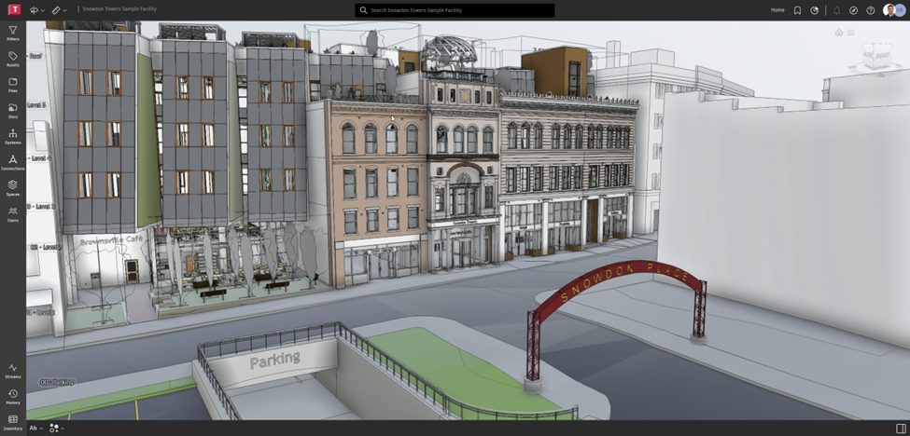The height and width of the screenshot is (436, 910).
Task: Select the Level 4 label
Action: pos(39,157)
